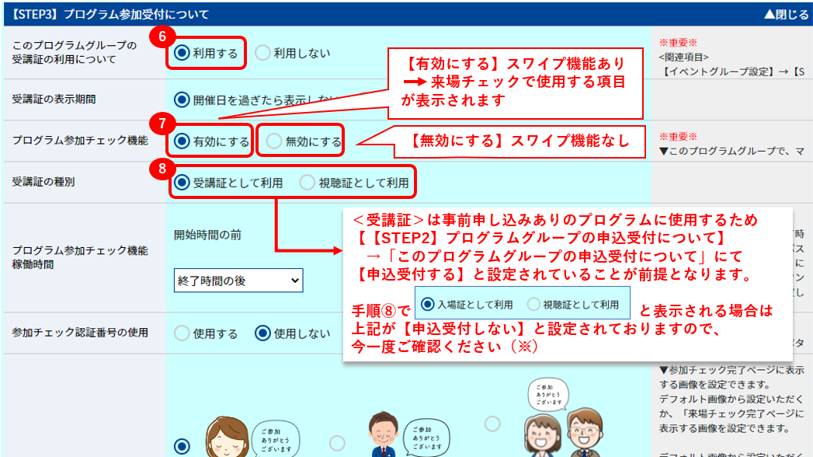This screenshot has width=813, height=457.
Task: Click the 参加チェック認証番号の使用 label
Action: click(80, 333)
